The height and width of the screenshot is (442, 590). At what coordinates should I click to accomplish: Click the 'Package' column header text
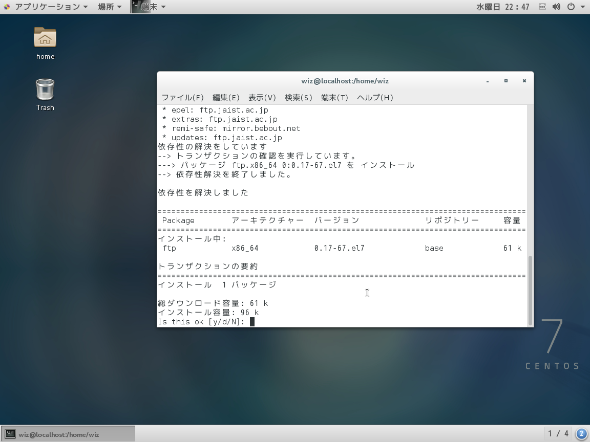[178, 220]
